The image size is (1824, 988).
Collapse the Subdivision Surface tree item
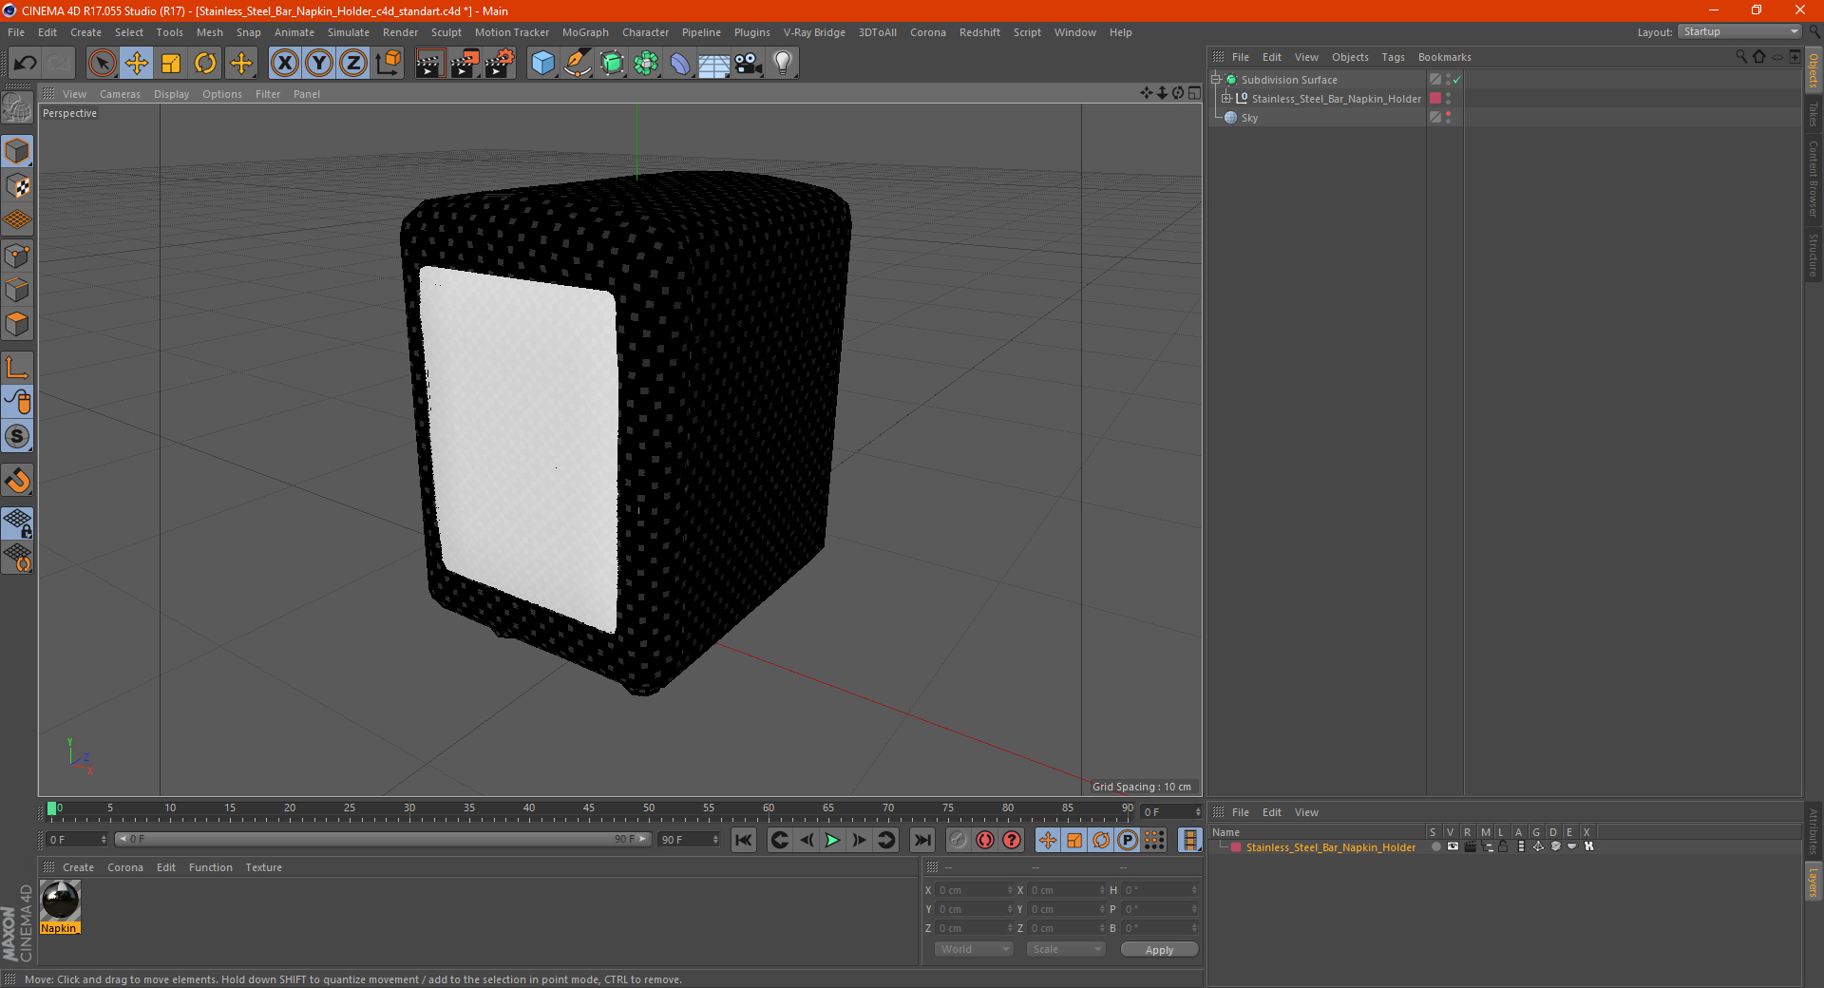(x=1216, y=80)
